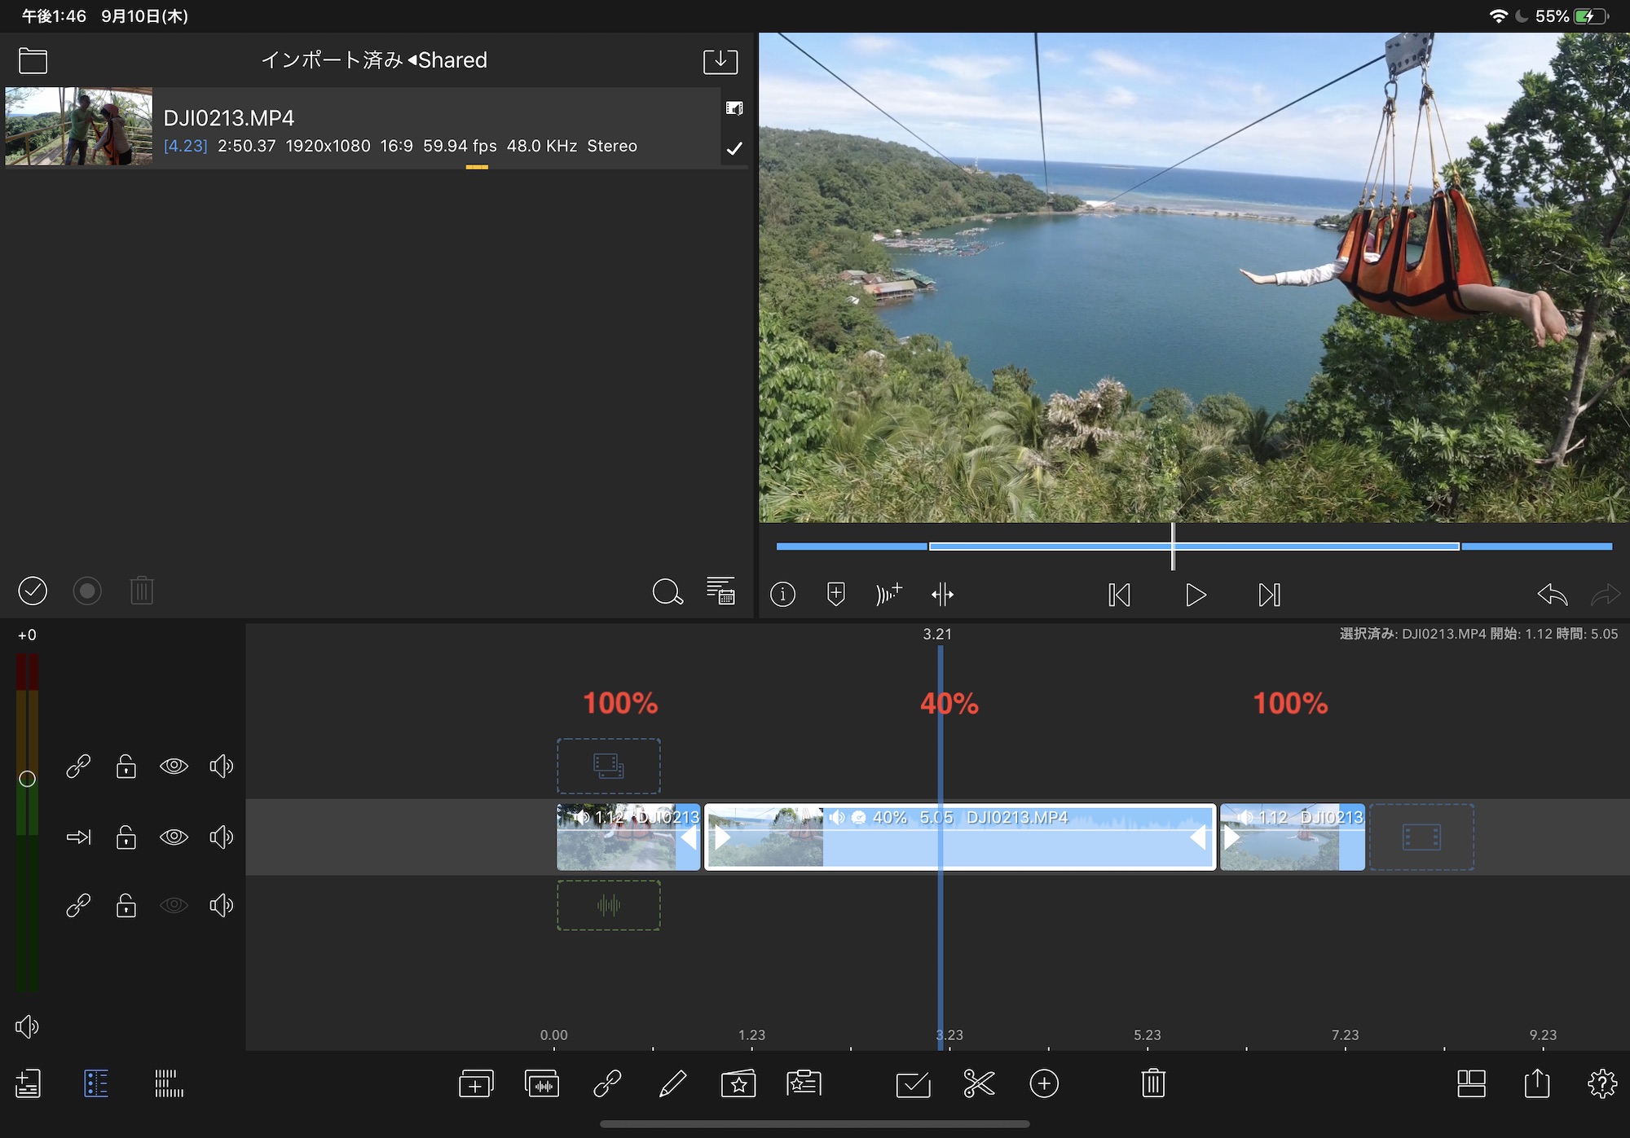
Task: Open the share/export icon
Action: tap(1536, 1083)
